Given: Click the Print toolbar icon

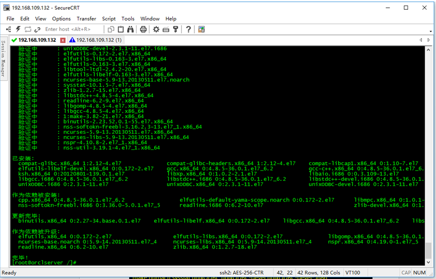Looking at the screenshot, I should coord(143,29).
